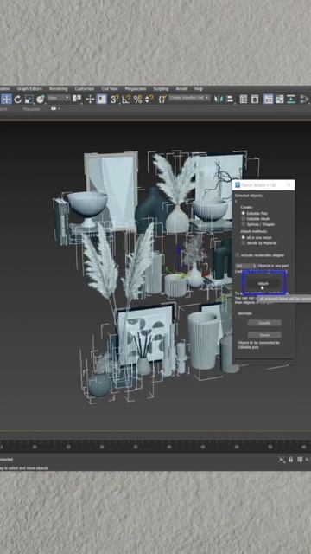Viewport: 311px width, 554px height.
Task: Toggle Isolate Selection in status bar
Action: 282,460
